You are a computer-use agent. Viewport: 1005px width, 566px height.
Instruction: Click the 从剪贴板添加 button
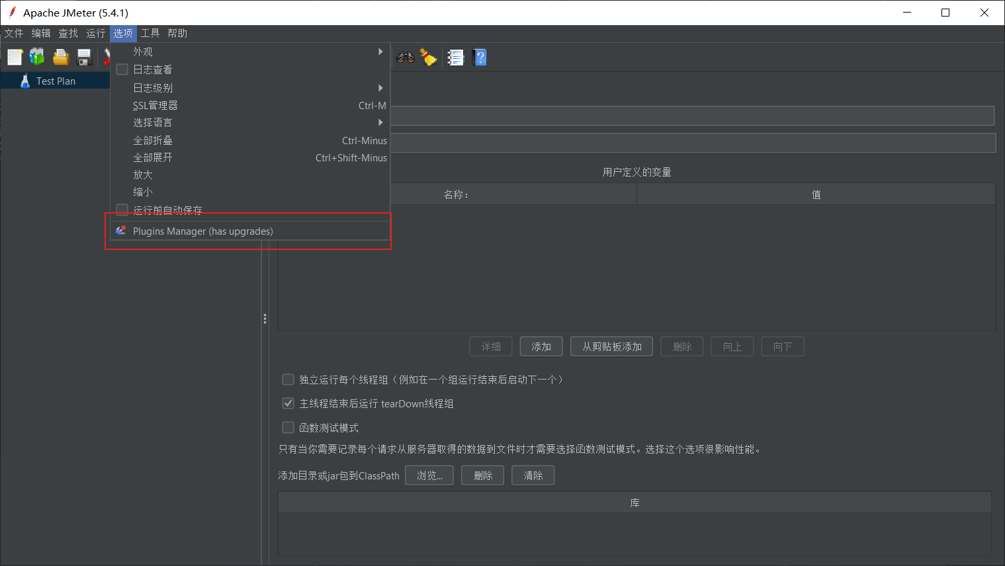[612, 346]
